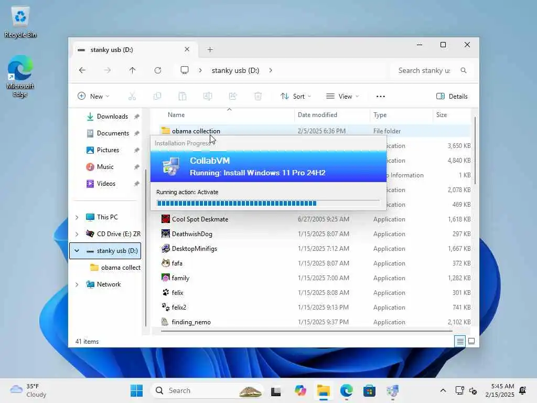Screen dimensions: 537x403
Task: Launch Copilot from the taskbar
Action: [x=300, y=390]
